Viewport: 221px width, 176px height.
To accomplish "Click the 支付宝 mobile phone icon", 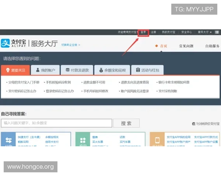I will 157,140.
